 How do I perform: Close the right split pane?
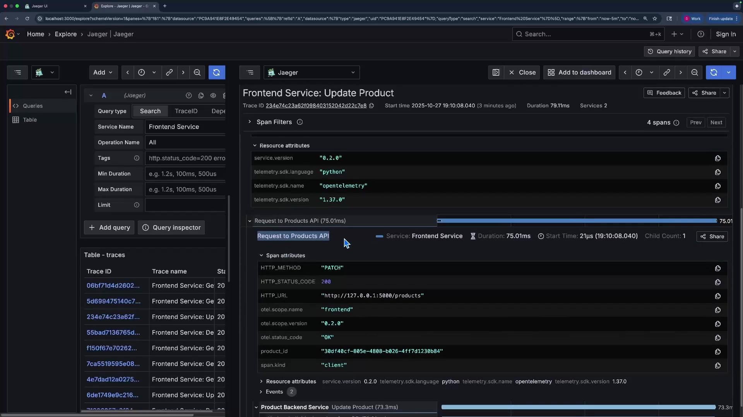click(x=522, y=73)
